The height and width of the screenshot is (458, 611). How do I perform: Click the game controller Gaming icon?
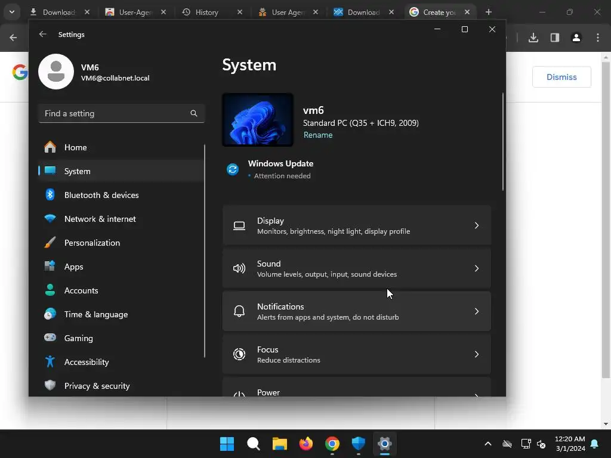(x=50, y=338)
